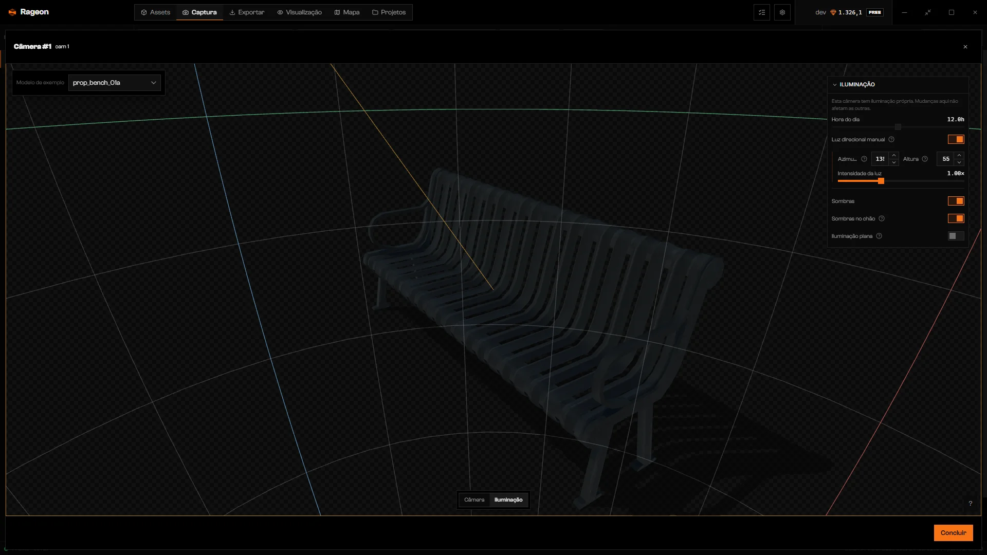Open the Mapa tab
Image resolution: width=987 pixels, height=555 pixels.
(347, 12)
